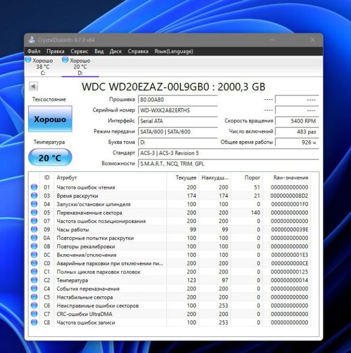Click the CrystalDiskInfo title bar app icon

coord(32,40)
